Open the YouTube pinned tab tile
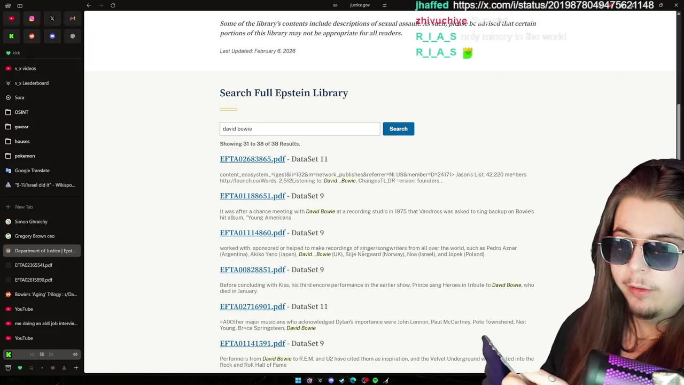684x385 pixels. coord(11,18)
